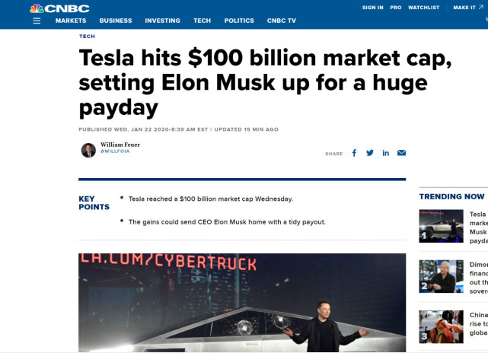Share article on LinkedIn
488x353 pixels.
click(x=386, y=153)
